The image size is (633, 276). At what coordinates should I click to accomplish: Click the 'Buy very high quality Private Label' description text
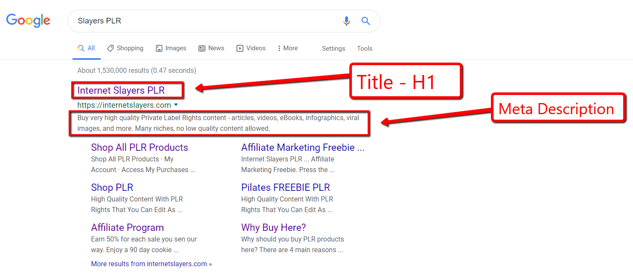218,123
